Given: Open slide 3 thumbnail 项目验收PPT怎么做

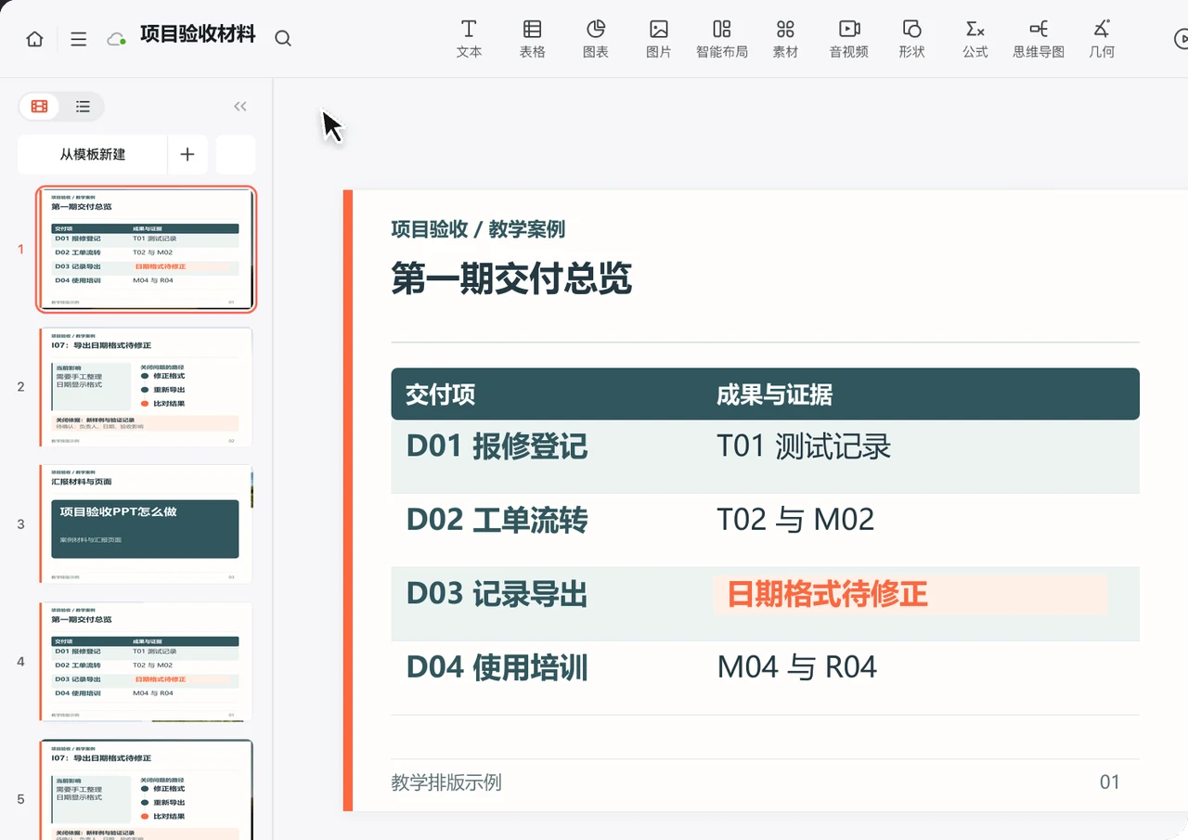Looking at the screenshot, I should pos(147,524).
